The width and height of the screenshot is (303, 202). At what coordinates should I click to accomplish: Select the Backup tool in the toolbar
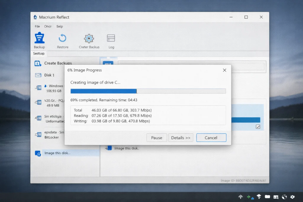coord(39,40)
